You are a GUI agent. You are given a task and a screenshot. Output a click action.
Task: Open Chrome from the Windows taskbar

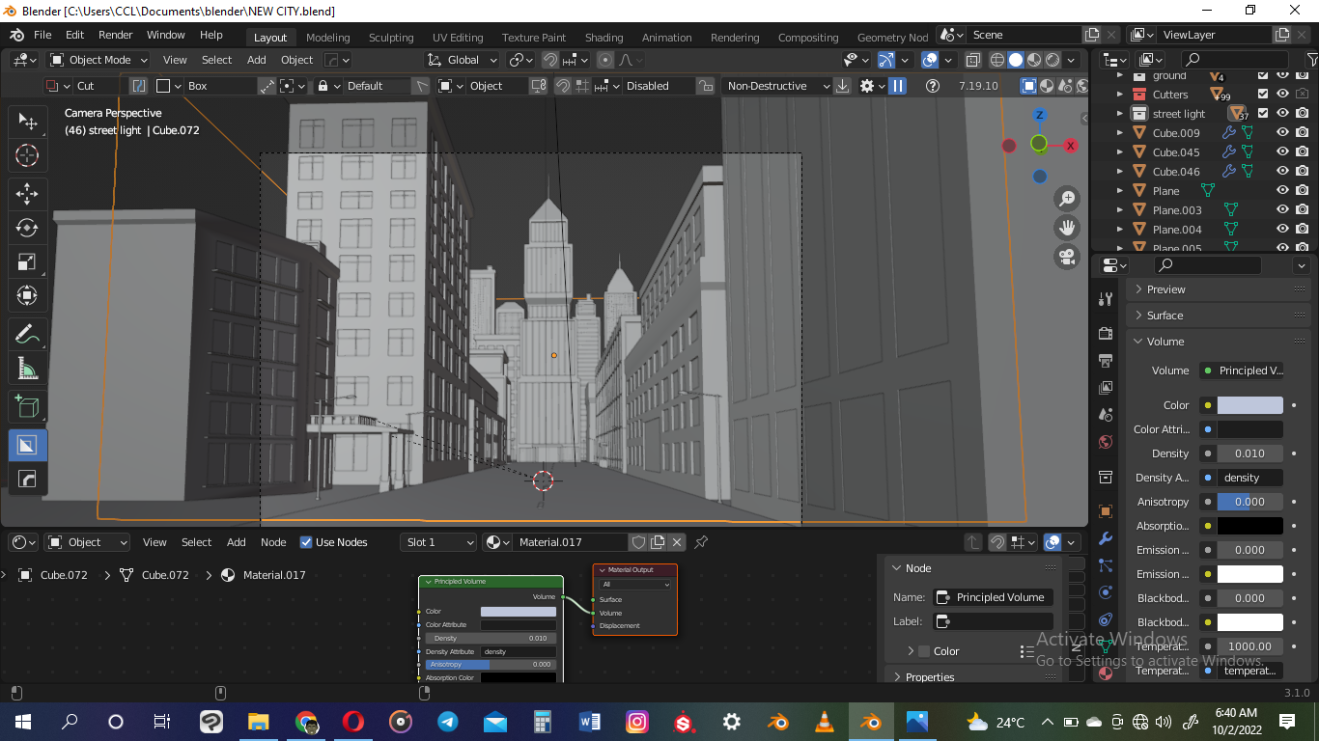click(x=306, y=722)
